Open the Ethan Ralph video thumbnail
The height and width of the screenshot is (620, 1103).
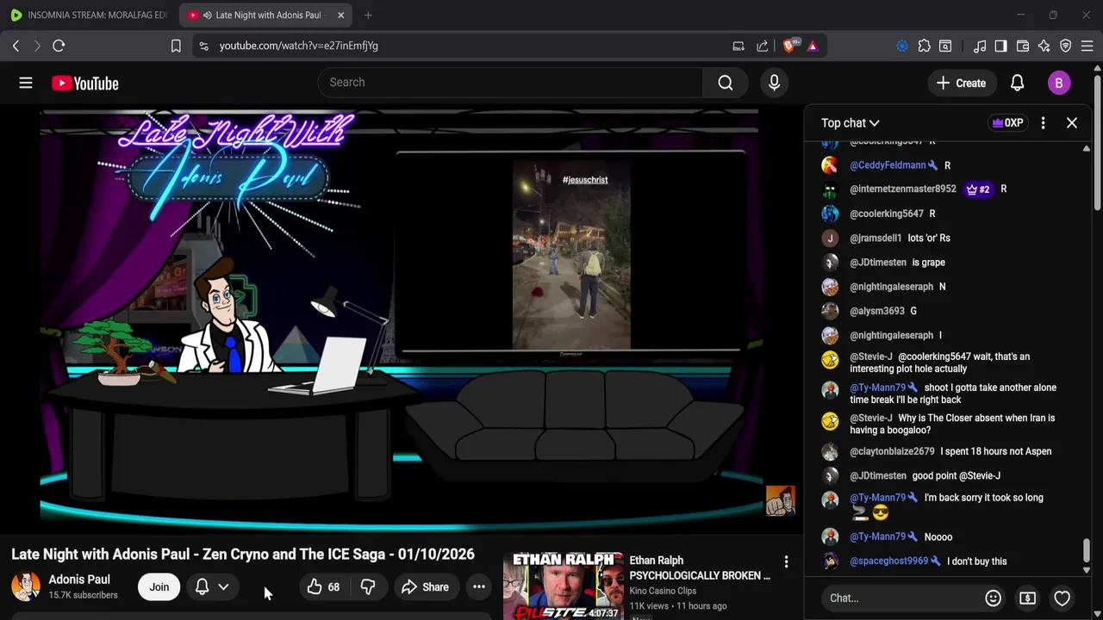(564, 586)
